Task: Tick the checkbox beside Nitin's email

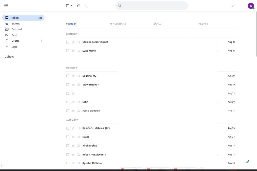Action: pyautogui.click(x=68, y=102)
